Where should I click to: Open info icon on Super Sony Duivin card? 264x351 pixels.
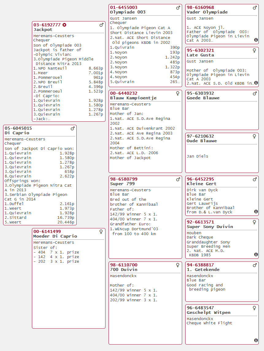256,254
